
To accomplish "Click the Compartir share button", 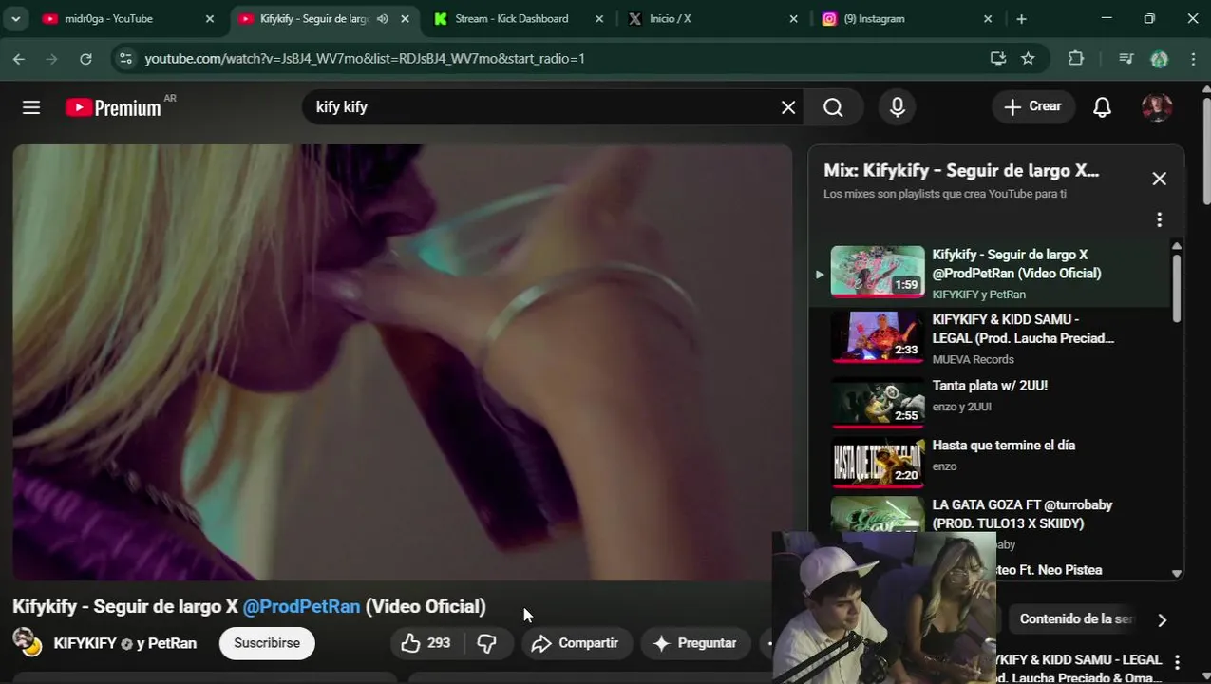I will (x=576, y=643).
